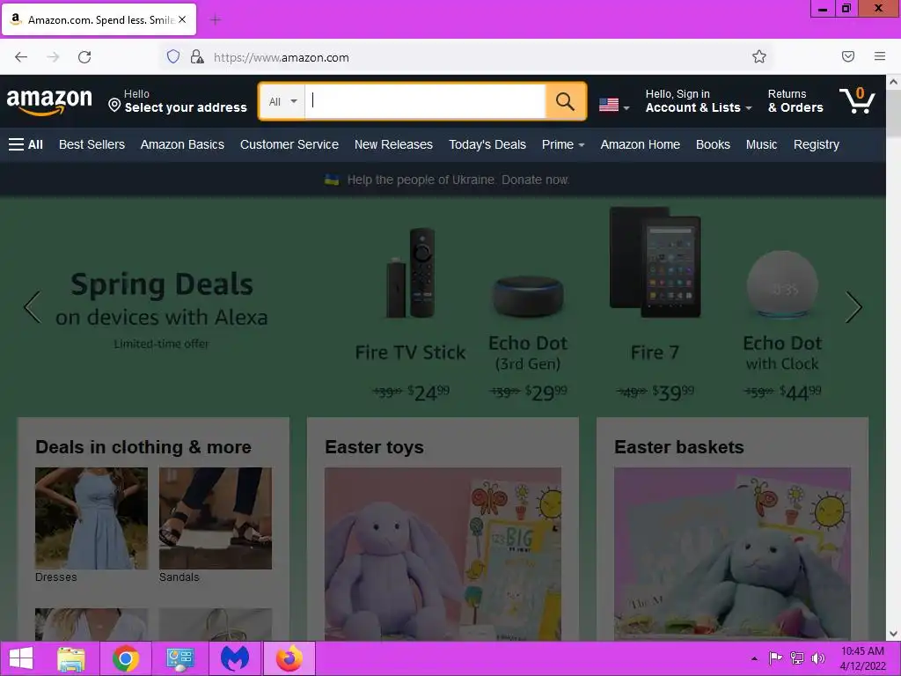
Task: Open Returns & Orders
Action: [x=795, y=101]
